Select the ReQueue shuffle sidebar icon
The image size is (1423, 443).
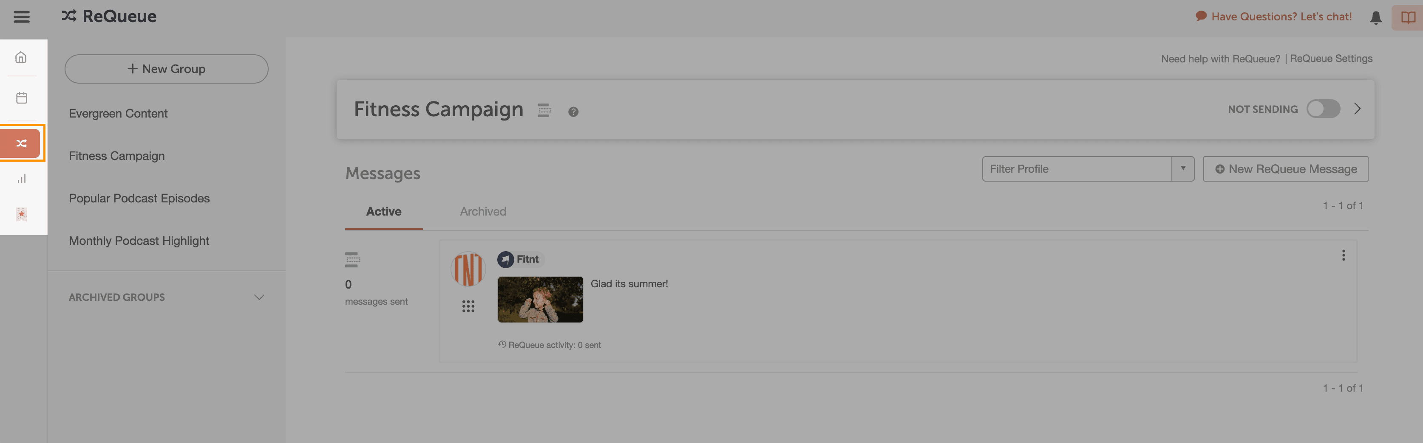tap(22, 143)
